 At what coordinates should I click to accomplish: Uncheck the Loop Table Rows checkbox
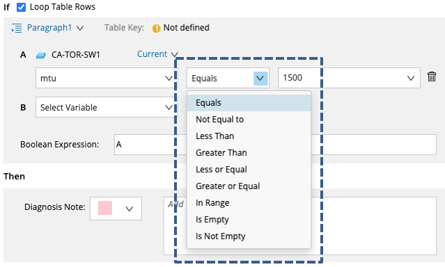click(x=21, y=7)
